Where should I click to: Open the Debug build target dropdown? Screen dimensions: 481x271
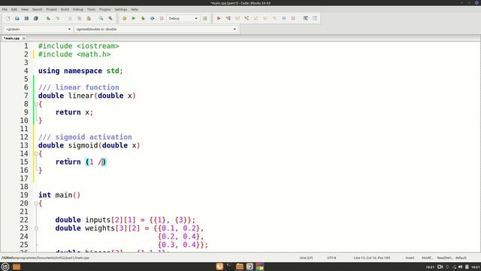tap(183, 18)
